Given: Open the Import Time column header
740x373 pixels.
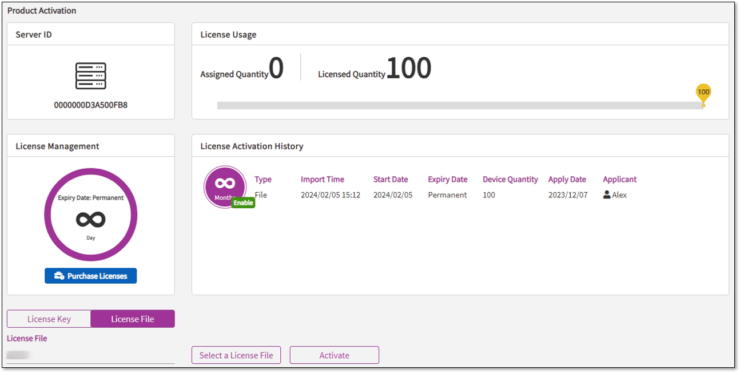Looking at the screenshot, I should tap(323, 179).
